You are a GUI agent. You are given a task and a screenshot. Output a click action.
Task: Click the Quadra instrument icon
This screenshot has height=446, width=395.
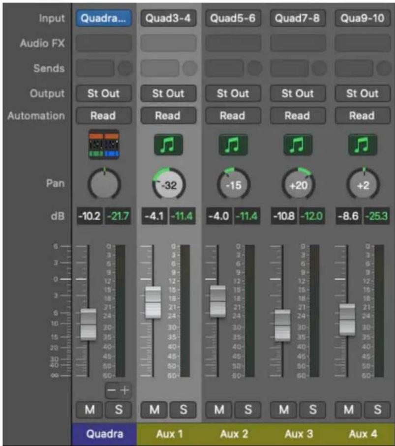[x=104, y=145]
